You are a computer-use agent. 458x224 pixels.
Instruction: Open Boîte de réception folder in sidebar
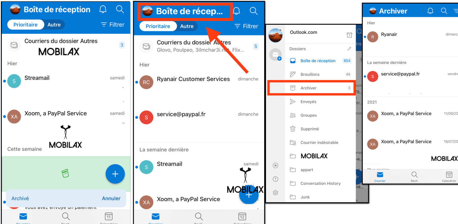click(x=321, y=61)
